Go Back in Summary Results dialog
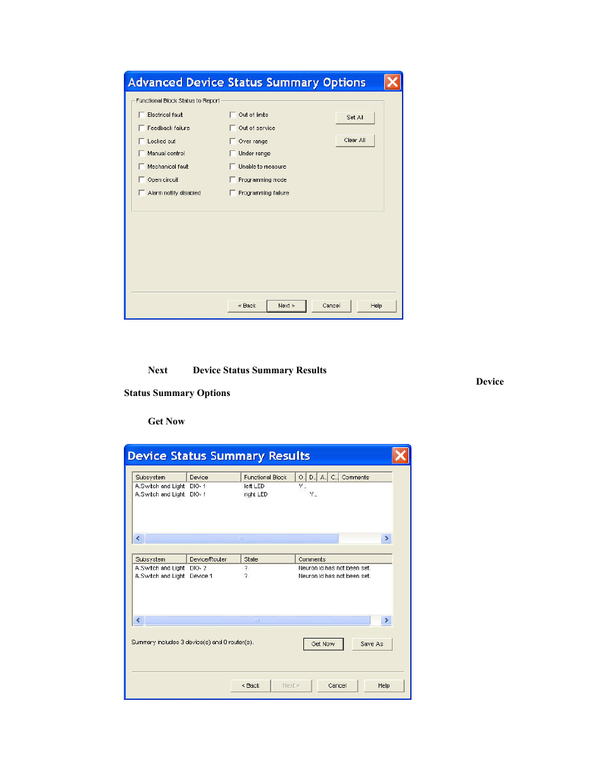603x780 pixels. 250,686
